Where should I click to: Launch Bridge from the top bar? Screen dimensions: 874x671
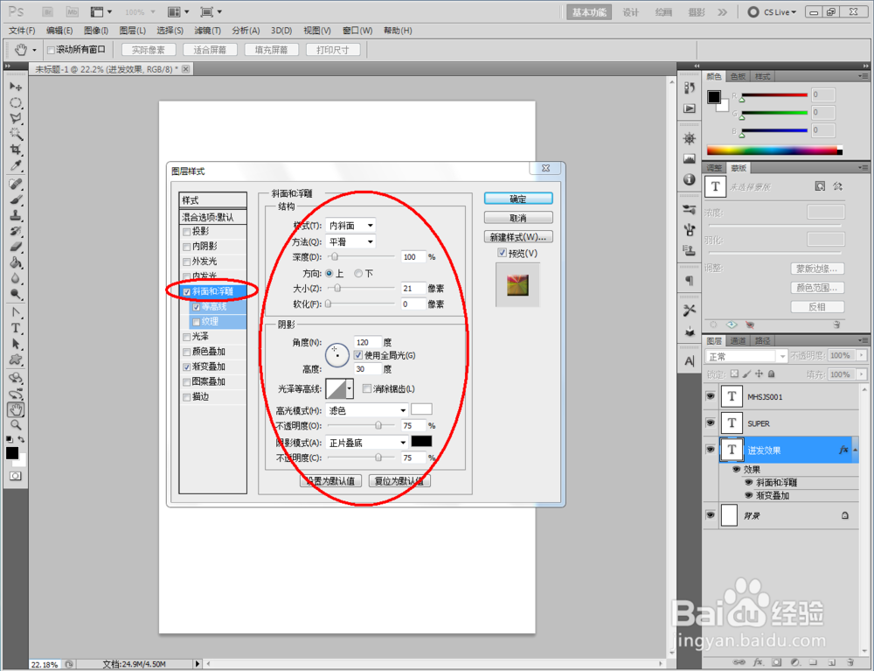[x=48, y=11]
